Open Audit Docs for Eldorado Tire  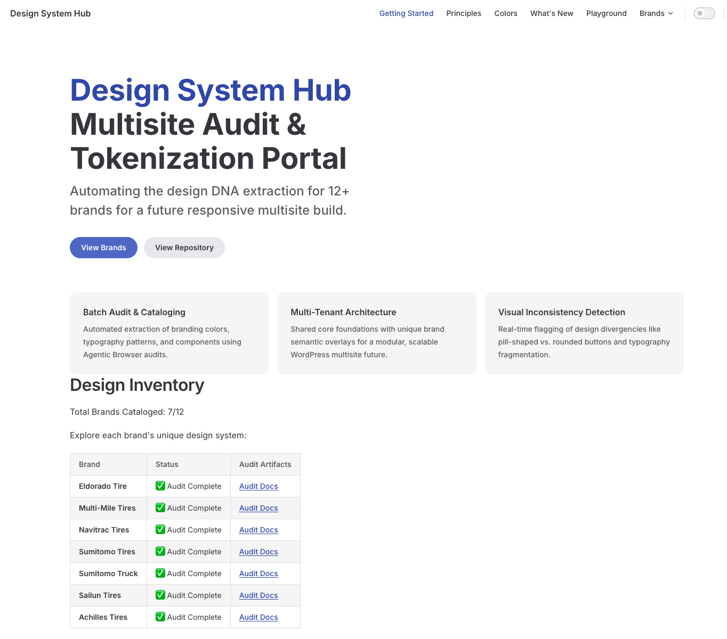(x=259, y=486)
